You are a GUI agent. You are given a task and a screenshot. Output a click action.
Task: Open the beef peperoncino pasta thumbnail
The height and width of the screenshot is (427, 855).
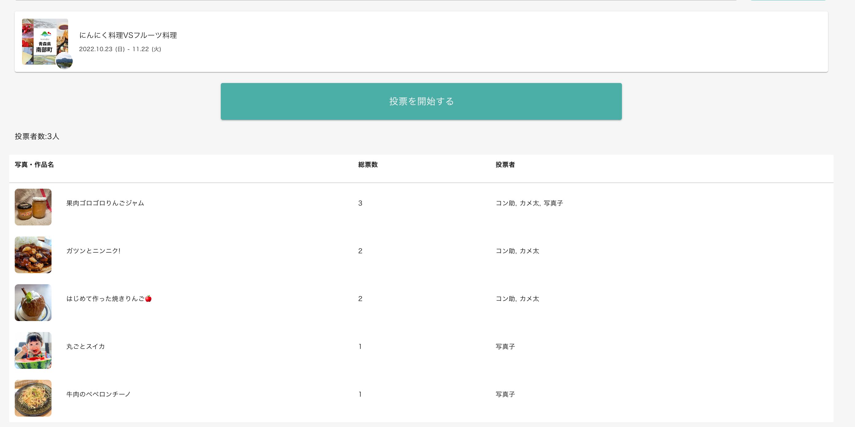click(33, 398)
